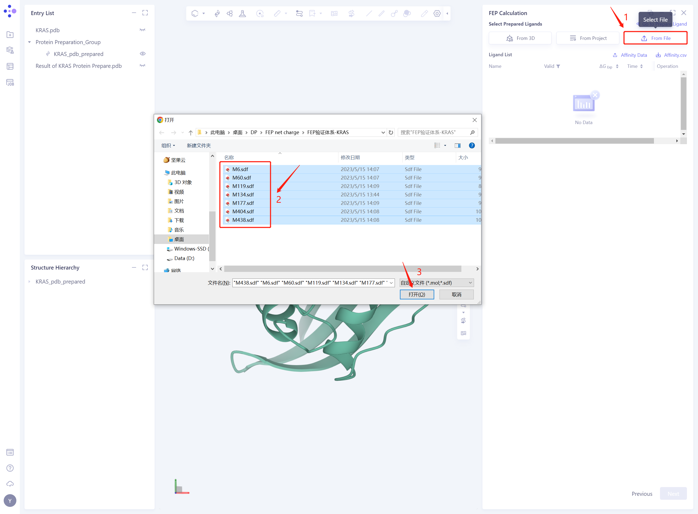Click the cloud icon in left sidebar

[10, 484]
